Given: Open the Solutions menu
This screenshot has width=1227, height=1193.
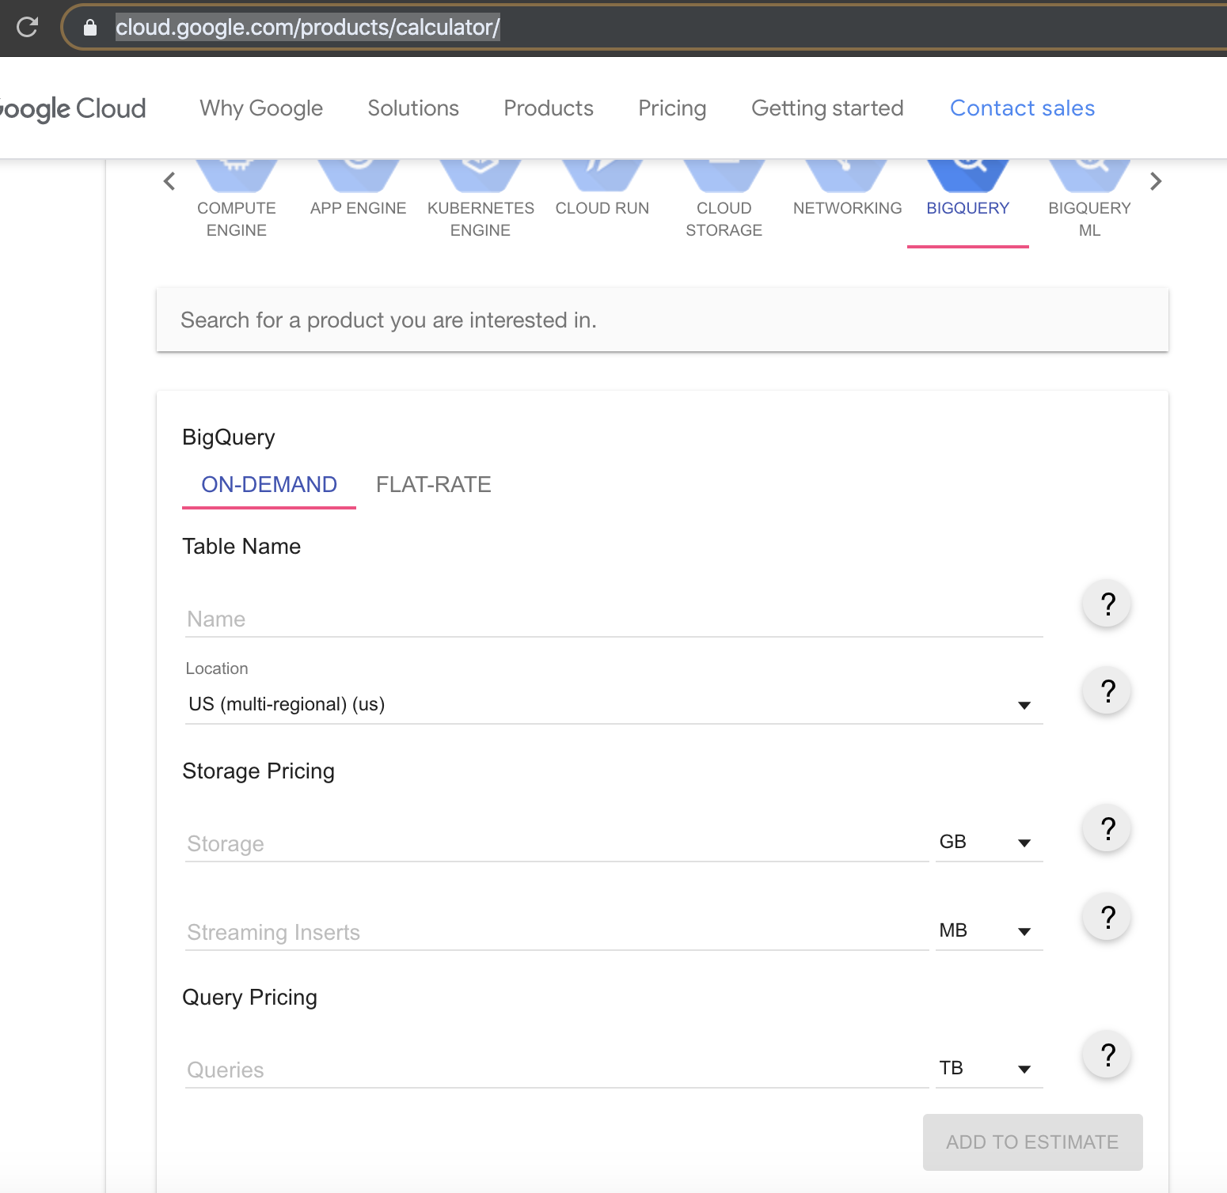Looking at the screenshot, I should [x=413, y=108].
